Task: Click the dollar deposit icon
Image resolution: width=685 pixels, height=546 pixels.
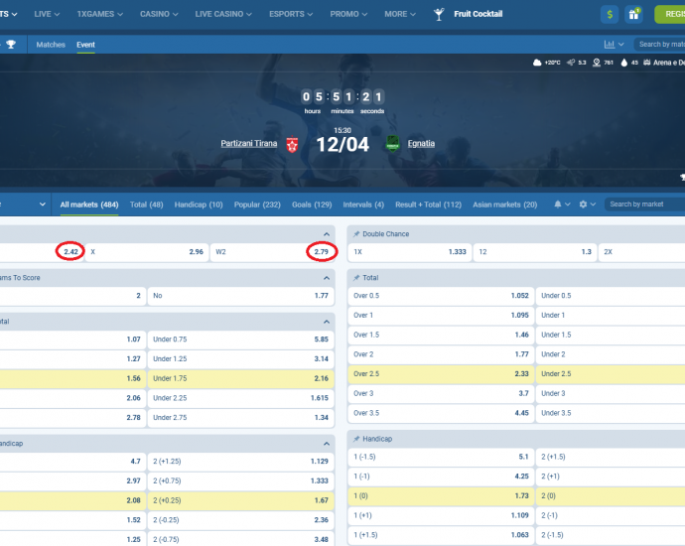Action: click(610, 15)
